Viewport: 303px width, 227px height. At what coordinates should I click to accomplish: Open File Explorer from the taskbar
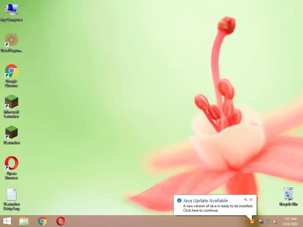pos(24,221)
